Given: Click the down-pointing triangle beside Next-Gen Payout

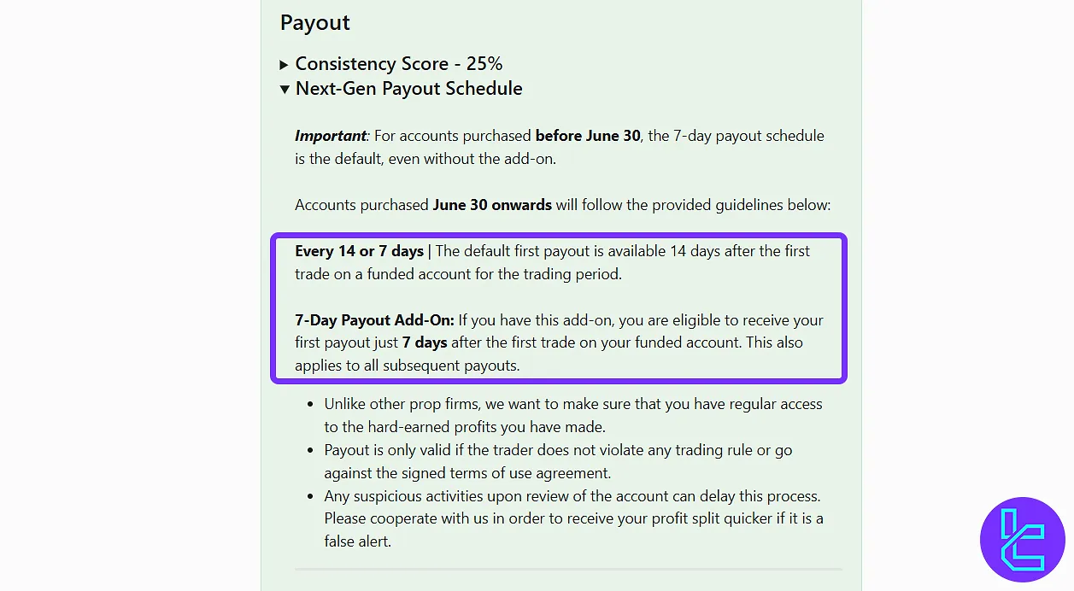Looking at the screenshot, I should point(285,89).
